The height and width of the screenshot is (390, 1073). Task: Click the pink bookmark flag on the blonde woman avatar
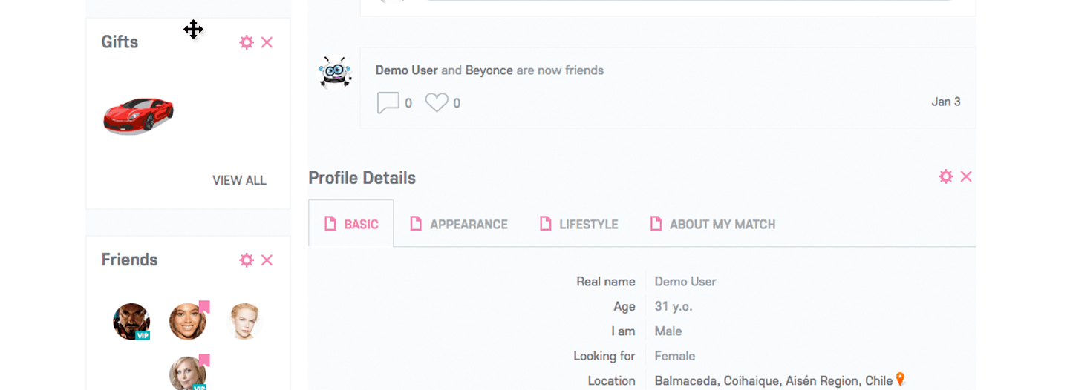(x=204, y=360)
